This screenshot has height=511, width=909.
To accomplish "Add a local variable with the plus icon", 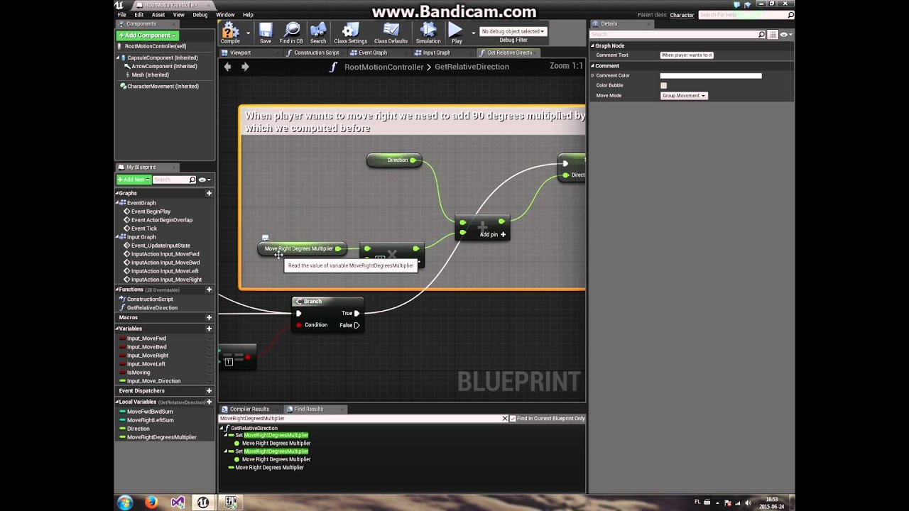I will (209, 402).
